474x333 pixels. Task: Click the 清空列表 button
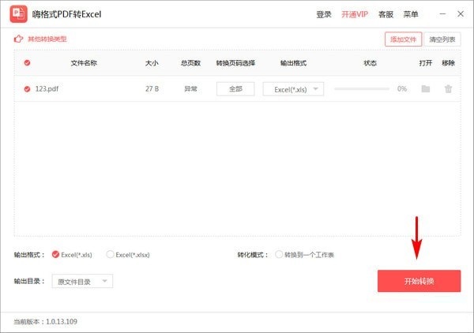(442, 39)
